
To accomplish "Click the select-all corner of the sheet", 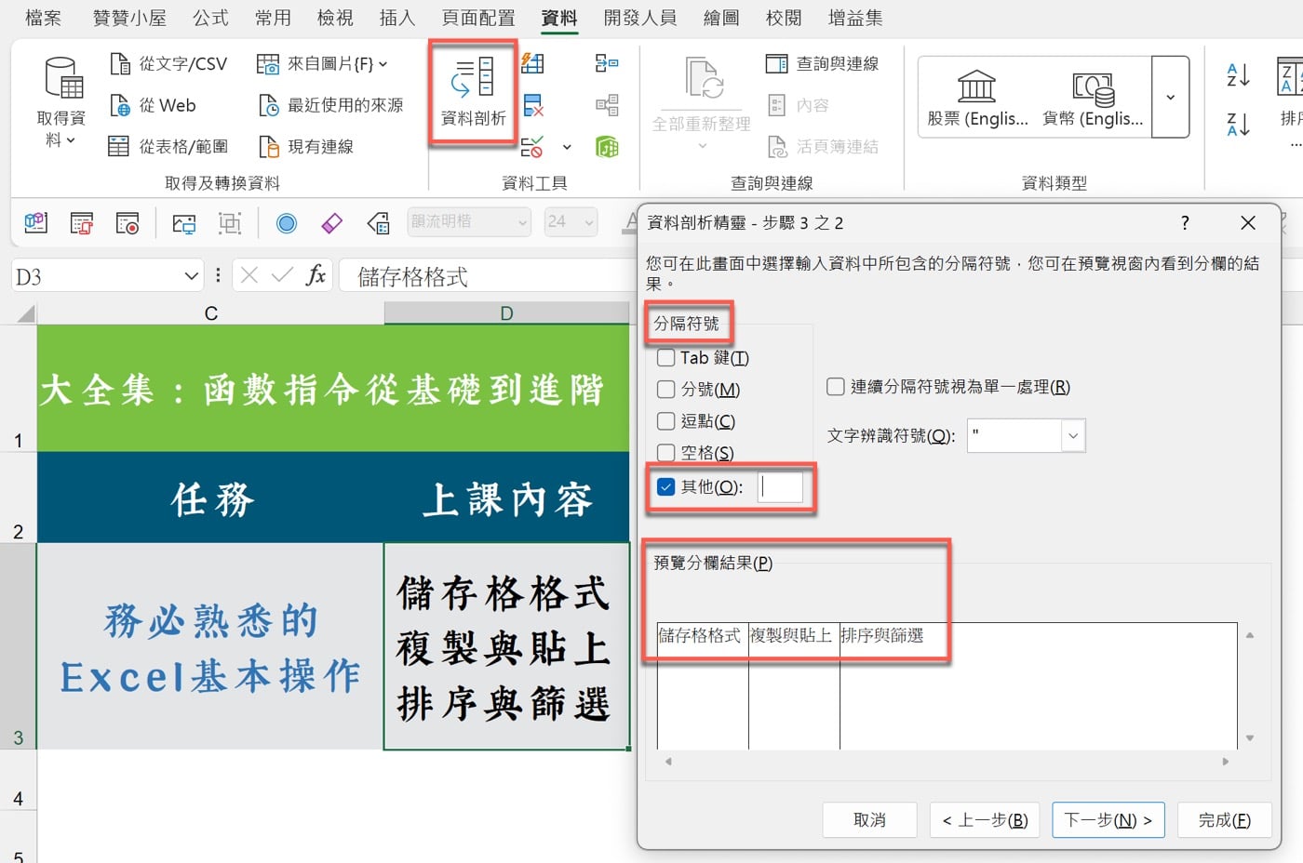I will tap(24, 312).
